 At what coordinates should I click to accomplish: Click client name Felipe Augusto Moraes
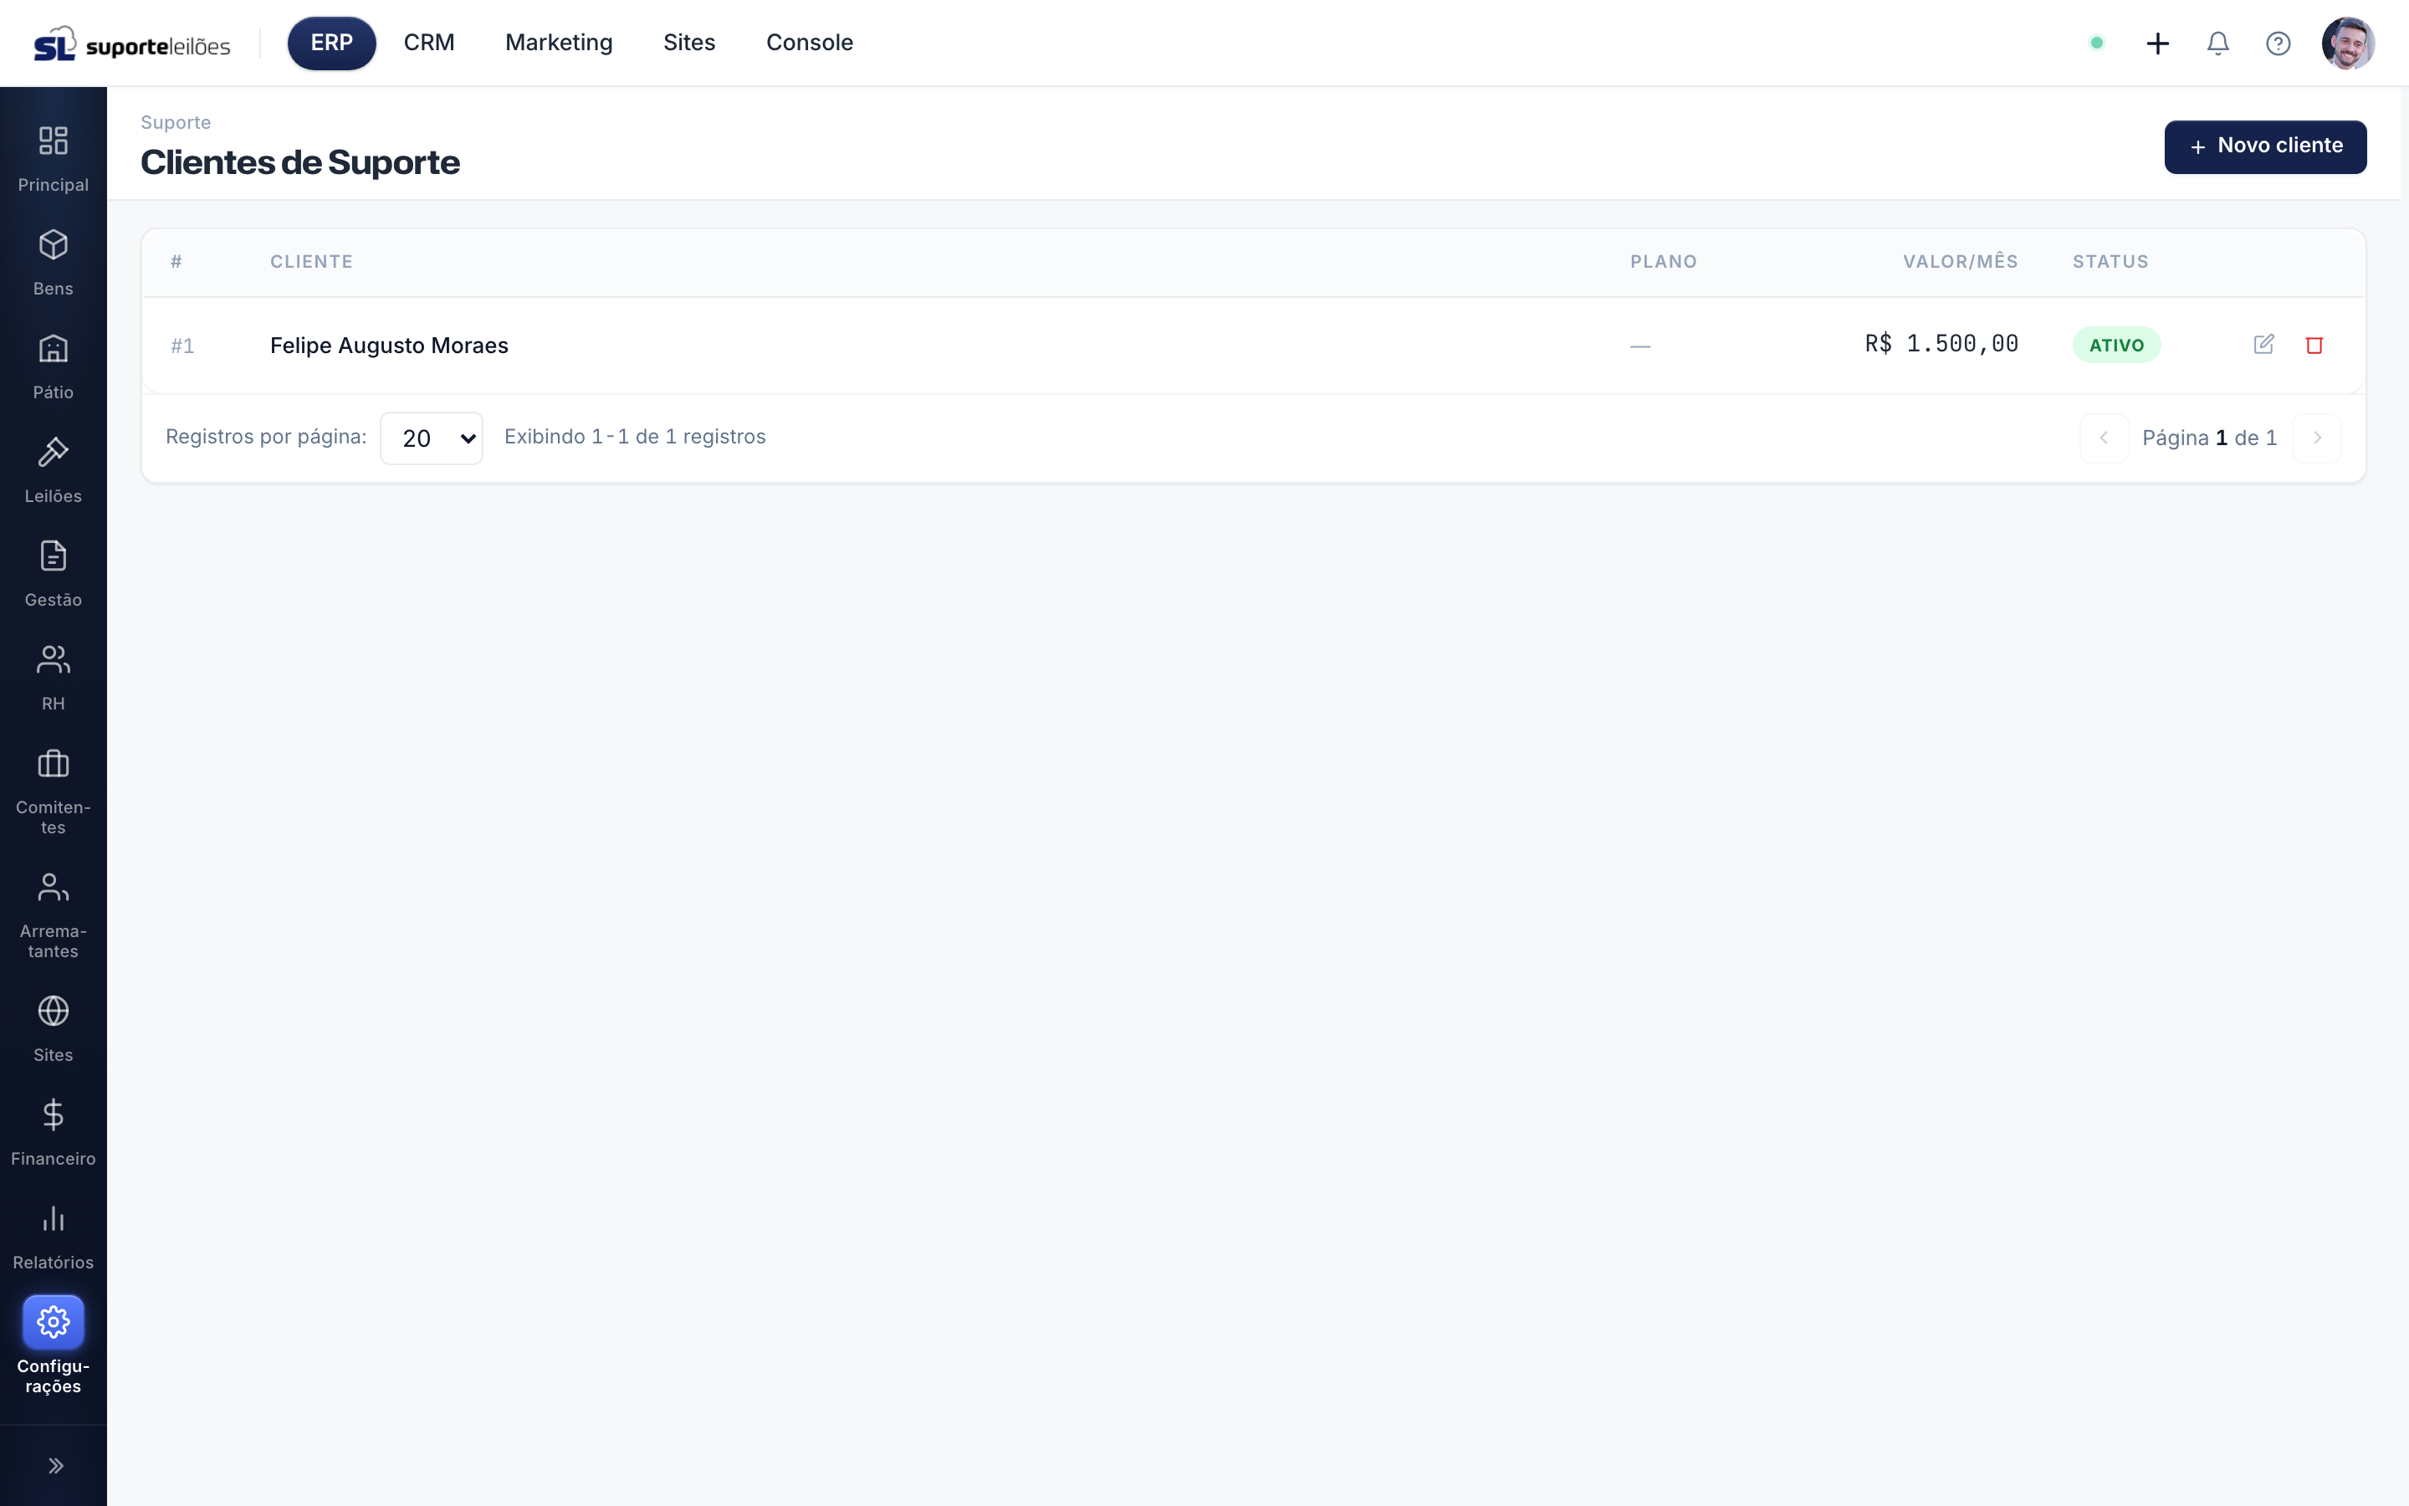389,346
